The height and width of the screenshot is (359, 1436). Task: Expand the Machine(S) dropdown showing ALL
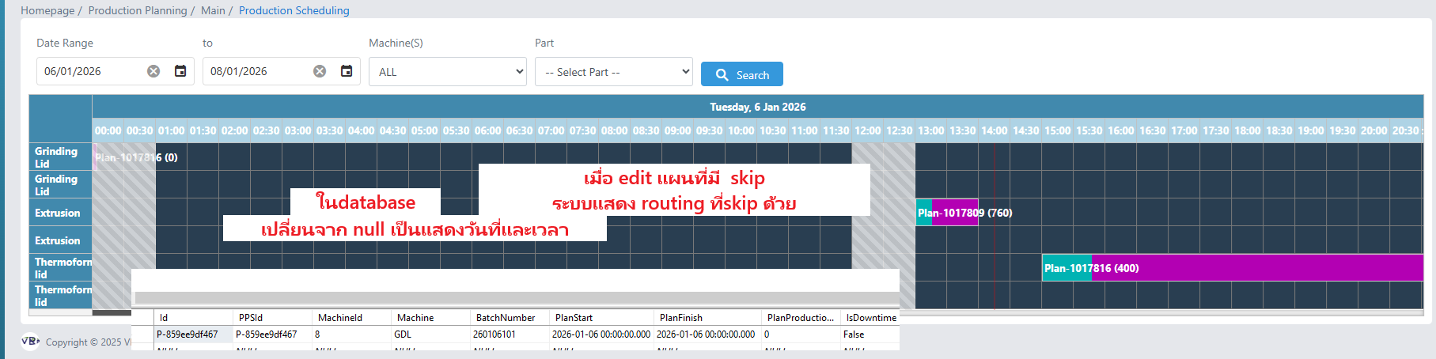tap(447, 72)
